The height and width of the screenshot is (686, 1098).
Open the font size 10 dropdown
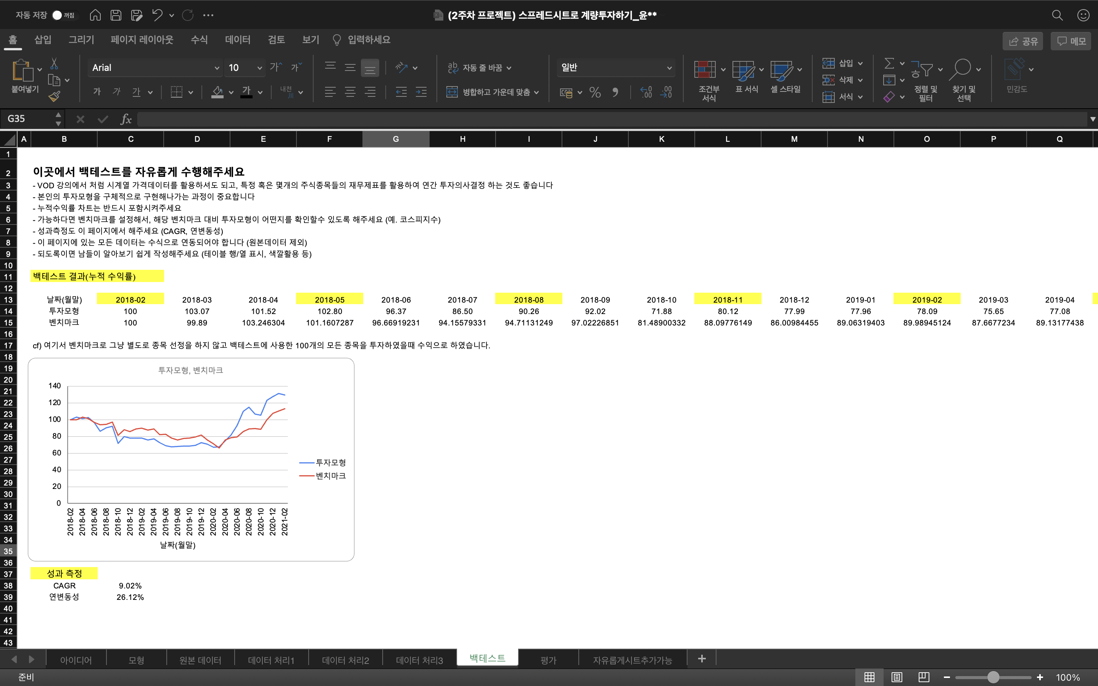259,67
